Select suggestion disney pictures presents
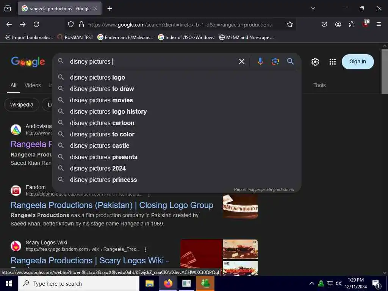Screen dimensions: 388x291 point(177,157)
